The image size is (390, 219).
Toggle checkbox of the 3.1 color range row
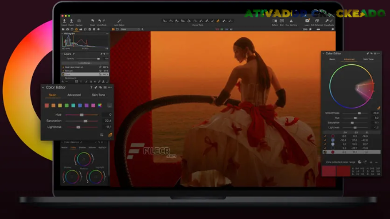(x=325, y=144)
